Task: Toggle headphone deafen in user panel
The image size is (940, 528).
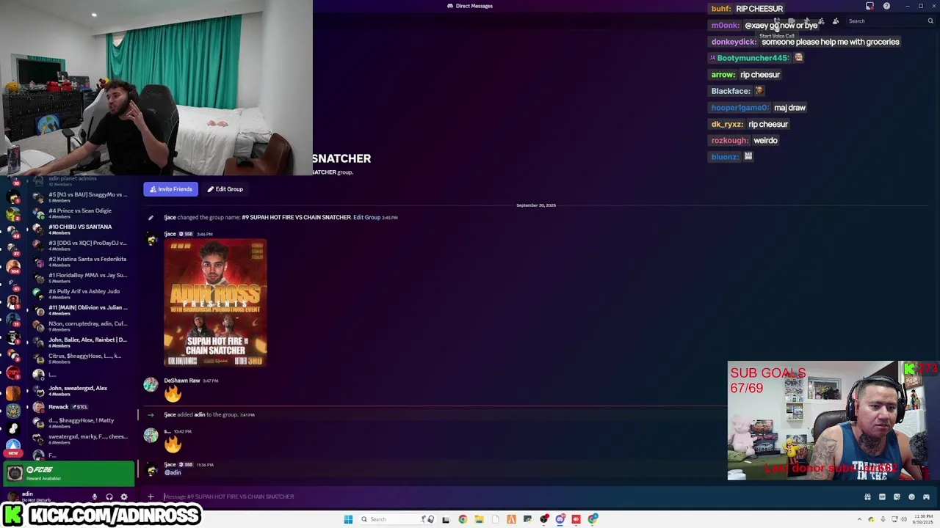Action: [x=109, y=497]
